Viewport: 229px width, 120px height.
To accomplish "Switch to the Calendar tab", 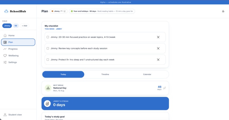I will [x=147, y=74].
